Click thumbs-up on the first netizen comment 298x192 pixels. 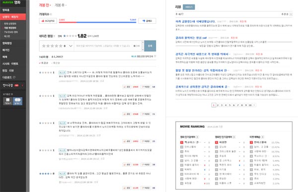pos(127,87)
